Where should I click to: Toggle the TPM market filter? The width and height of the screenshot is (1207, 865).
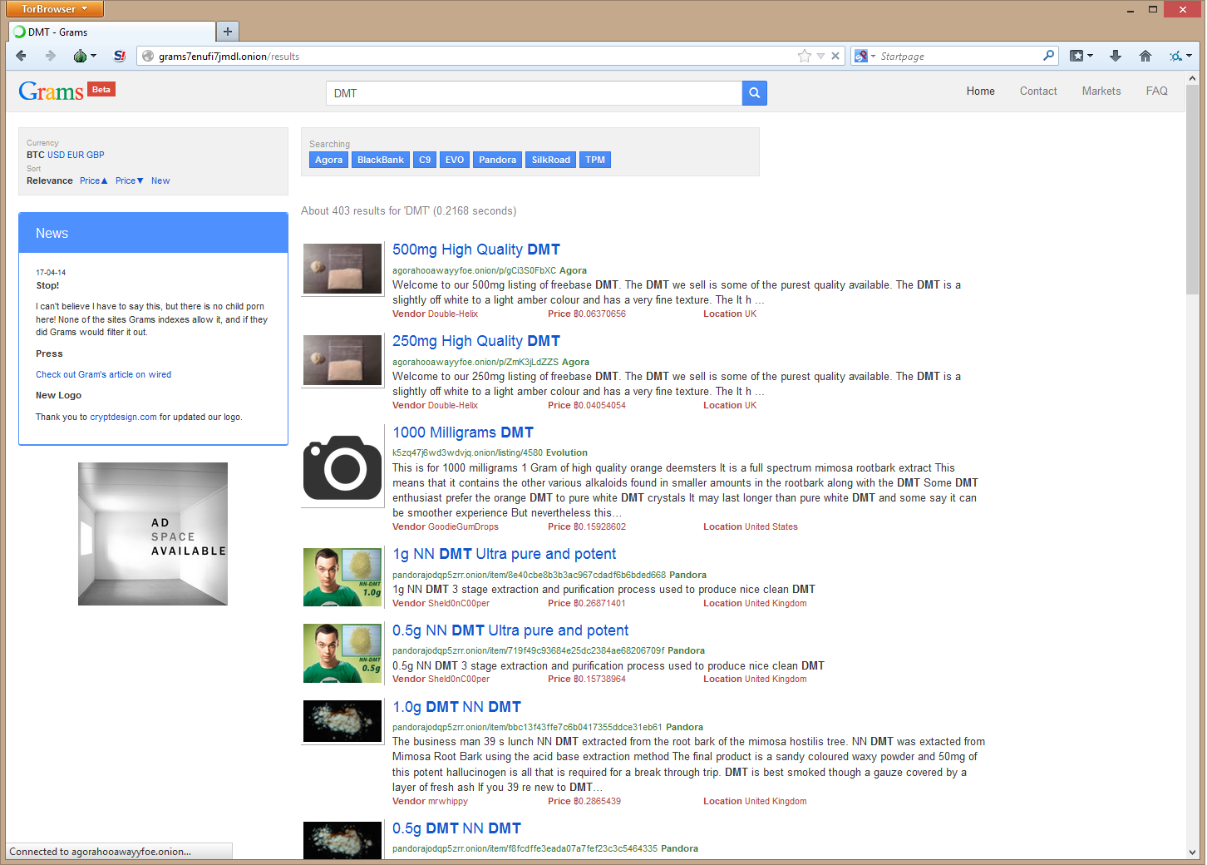595,160
